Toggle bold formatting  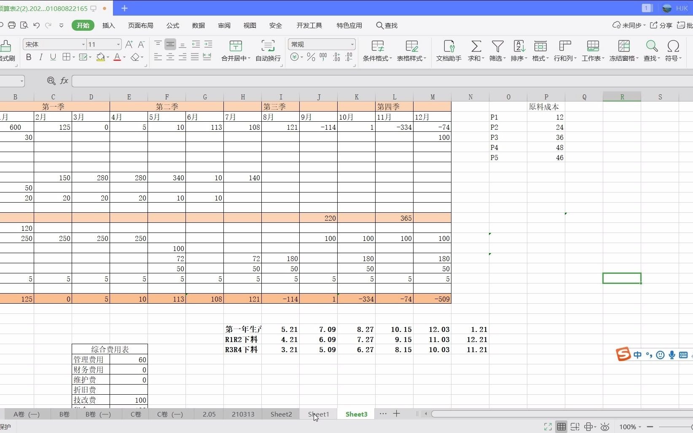pos(29,57)
